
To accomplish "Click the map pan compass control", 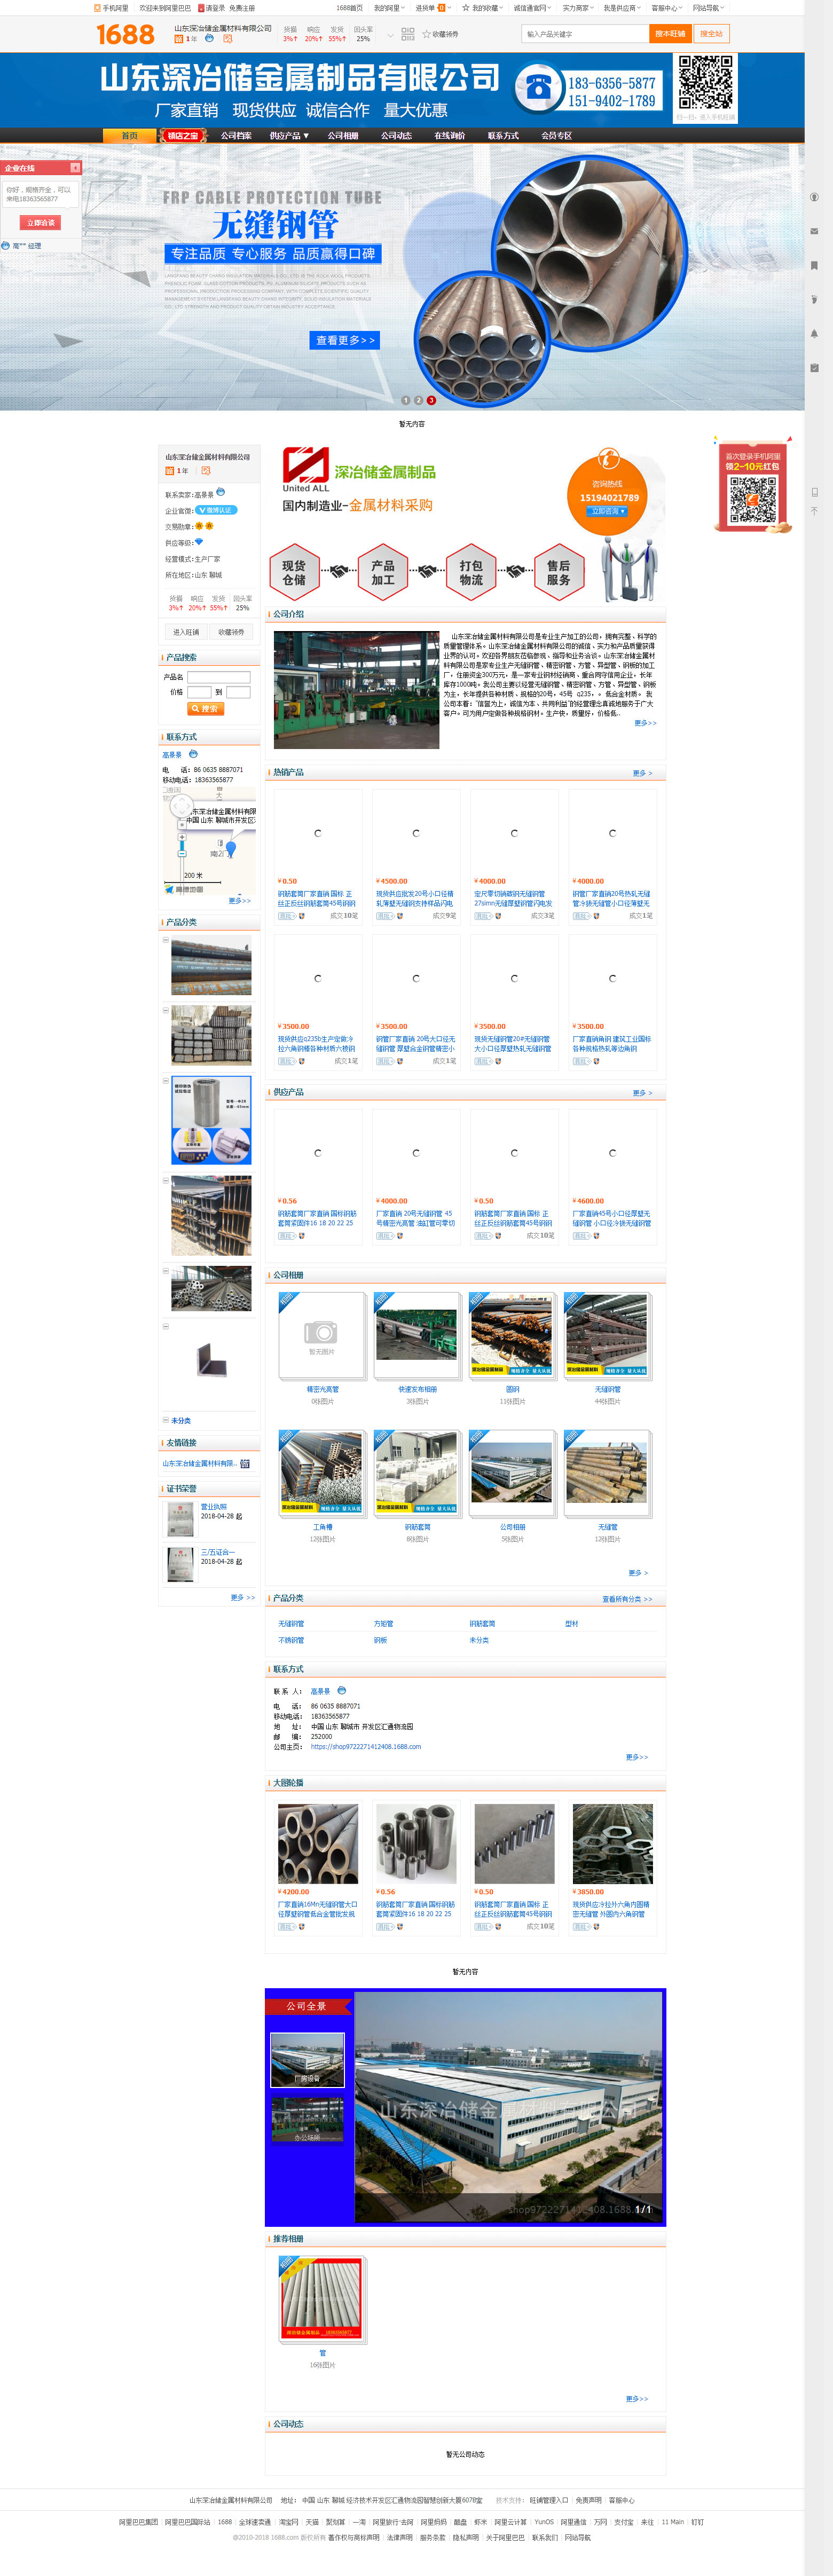I will (x=181, y=806).
